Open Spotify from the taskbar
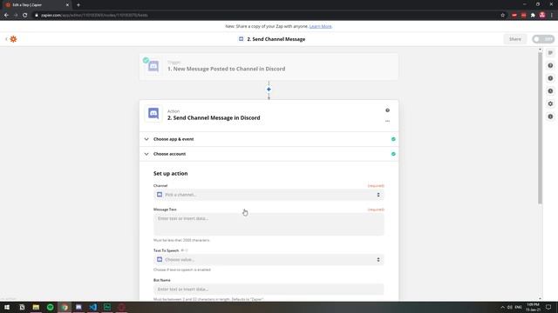This screenshot has width=558, height=313. (51, 307)
